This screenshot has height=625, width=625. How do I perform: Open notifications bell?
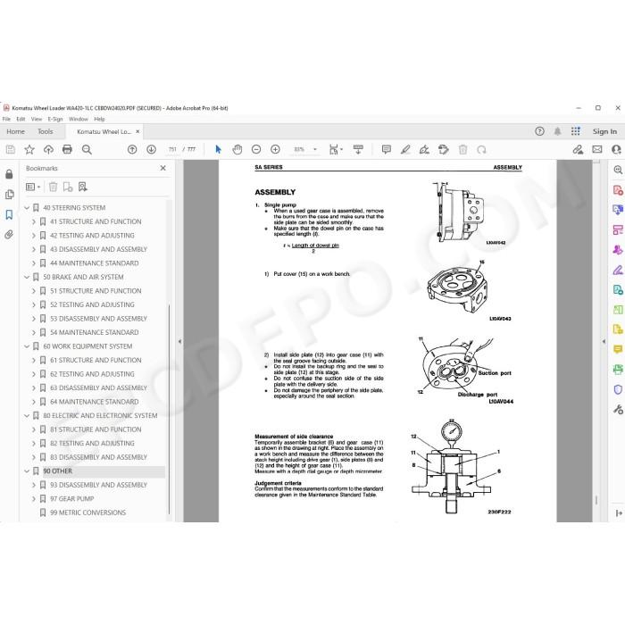point(557,131)
